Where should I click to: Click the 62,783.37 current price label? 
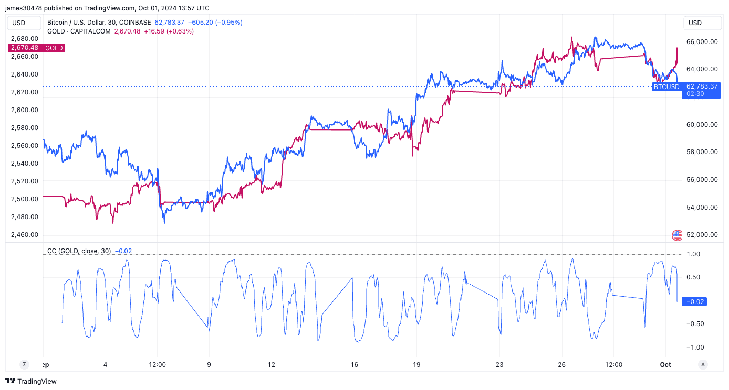(702, 86)
